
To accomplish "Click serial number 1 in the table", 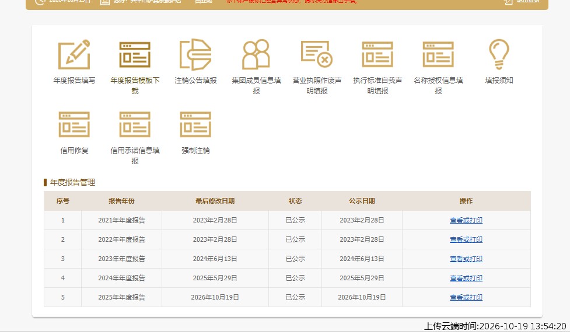I will [x=63, y=220].
